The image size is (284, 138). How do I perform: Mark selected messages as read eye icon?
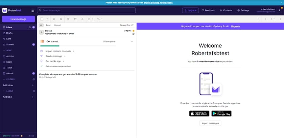point(54,19)
